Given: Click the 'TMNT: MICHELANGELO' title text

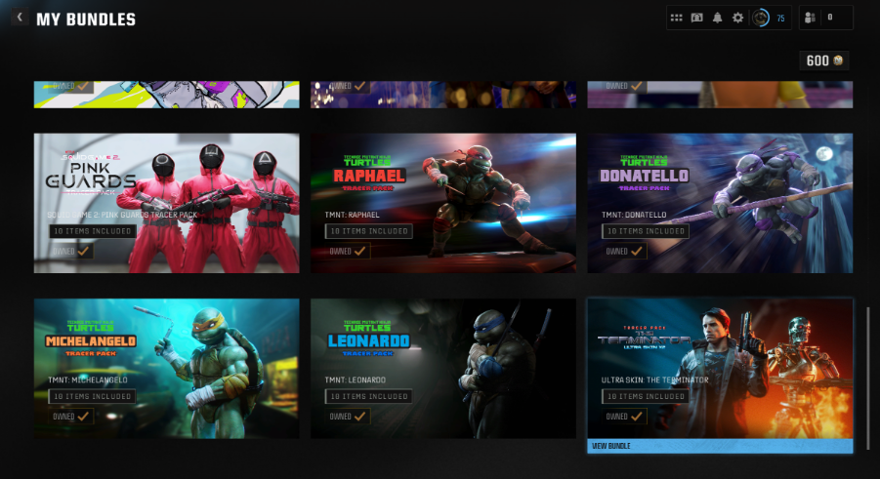Looking at the screenshot, I should point(88,379).
